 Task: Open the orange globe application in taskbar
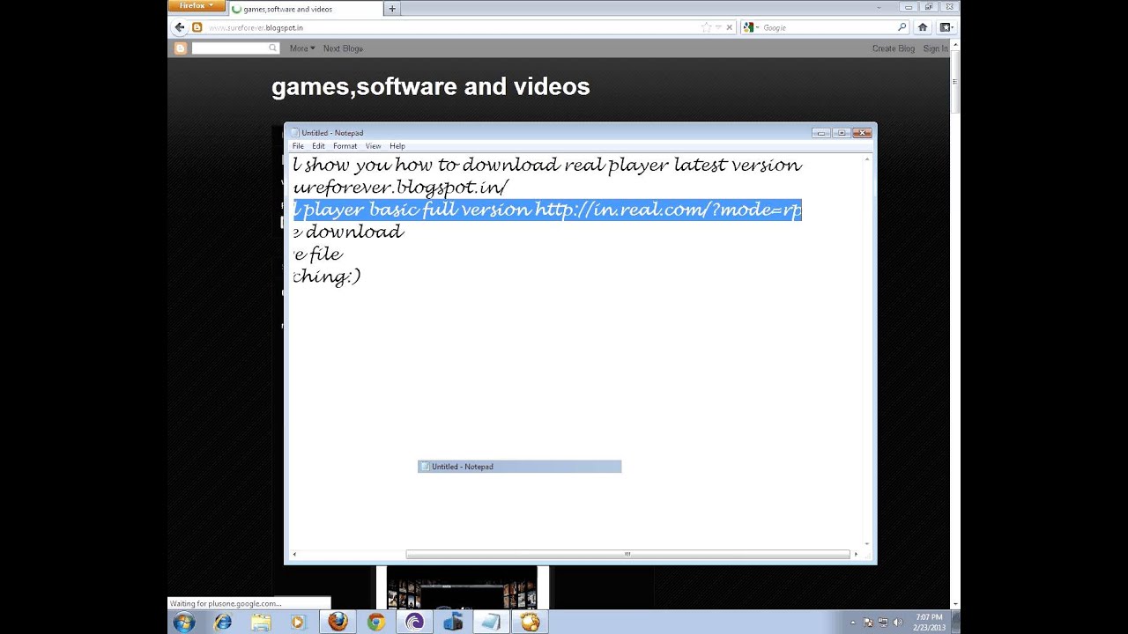pos(530,622)
